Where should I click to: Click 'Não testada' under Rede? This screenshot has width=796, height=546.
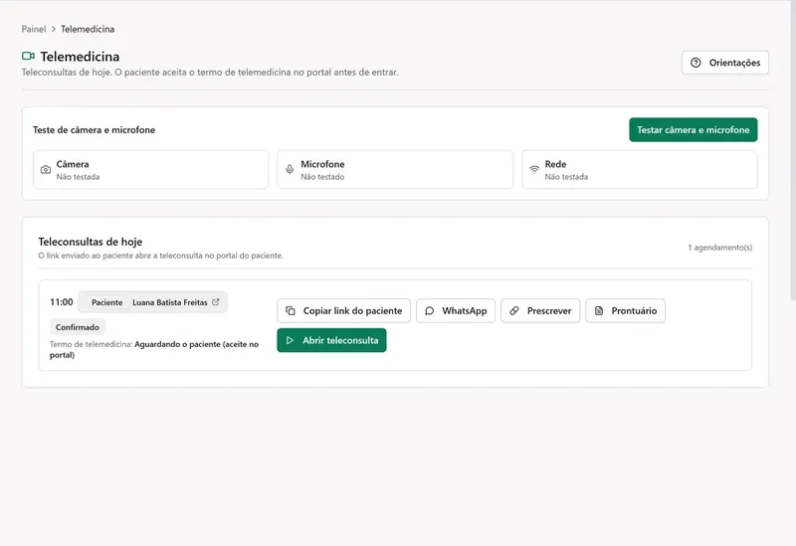pos(566,177)
